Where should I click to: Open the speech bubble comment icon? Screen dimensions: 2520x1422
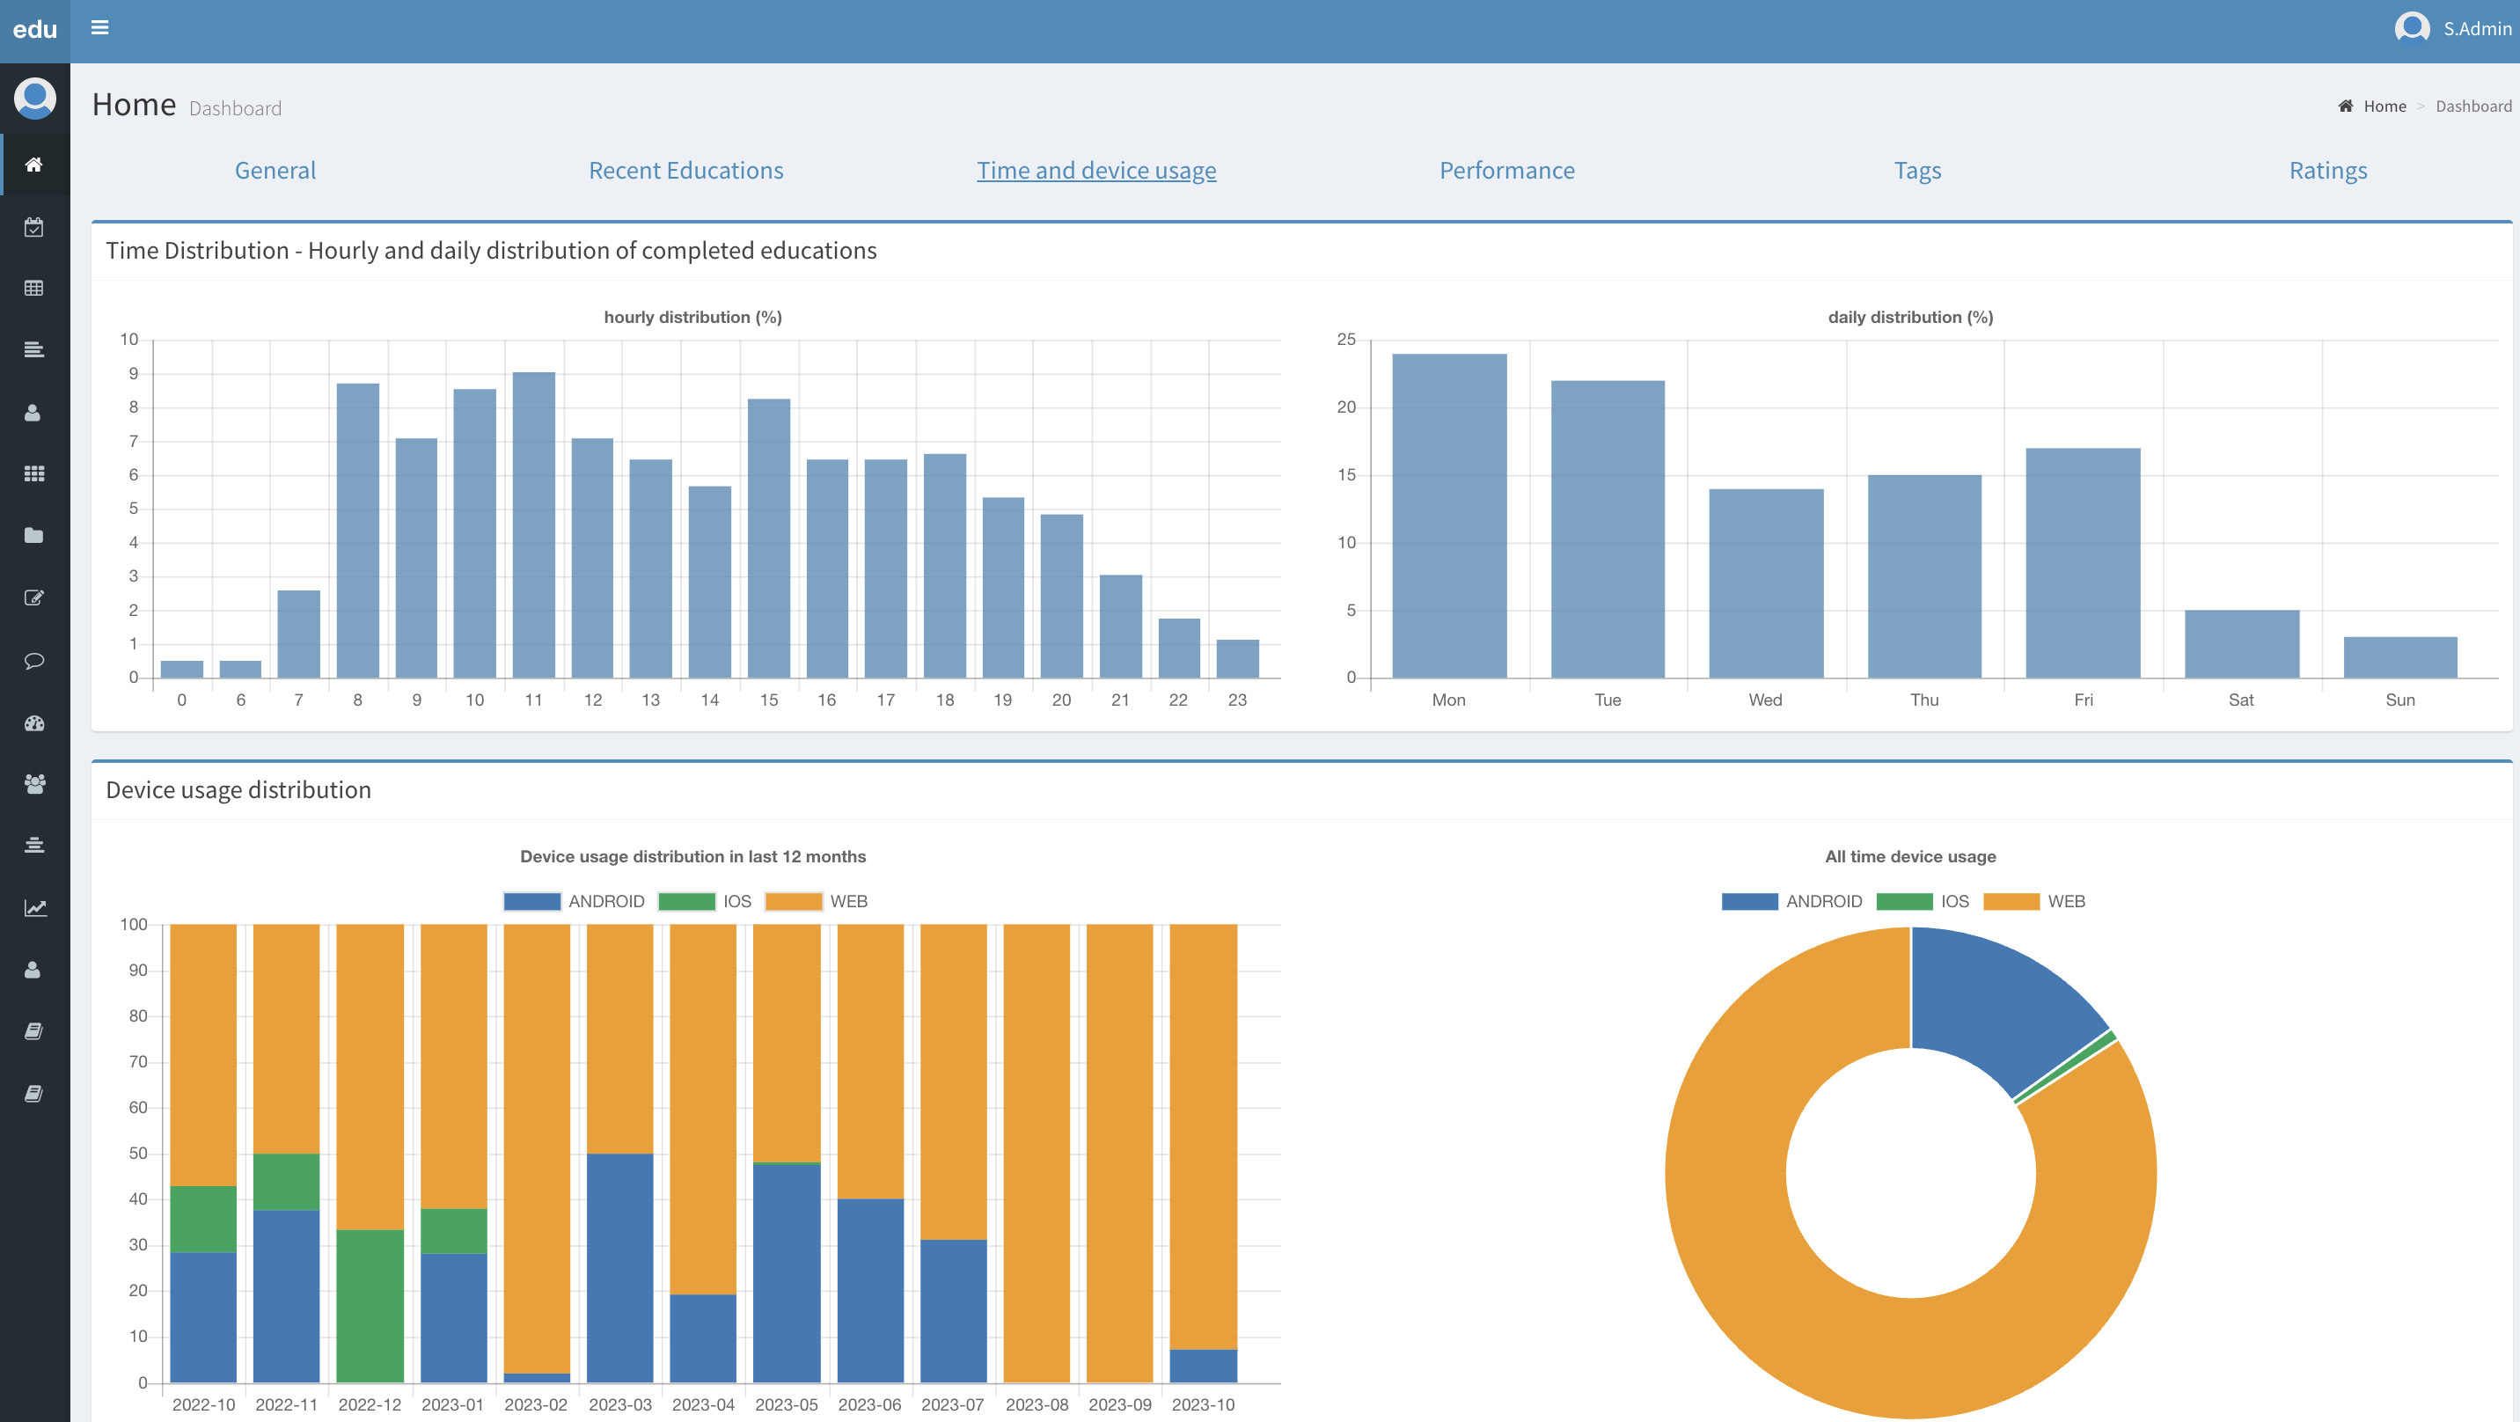click(34, 661)
